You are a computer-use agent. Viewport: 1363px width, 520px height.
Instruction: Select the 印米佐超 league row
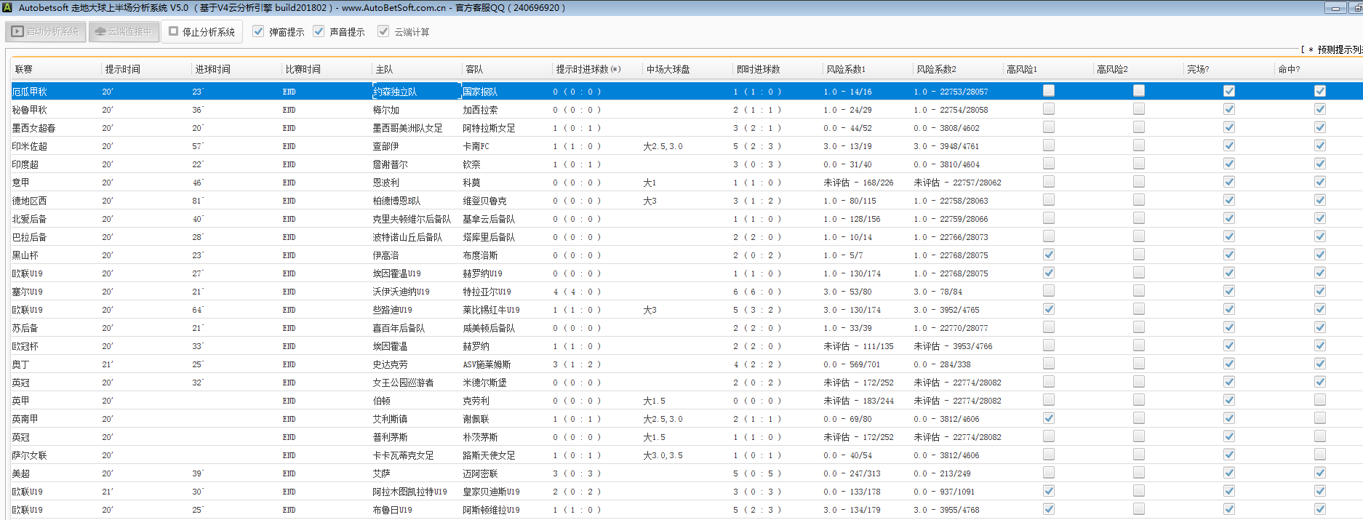click(x=29, y=146)
